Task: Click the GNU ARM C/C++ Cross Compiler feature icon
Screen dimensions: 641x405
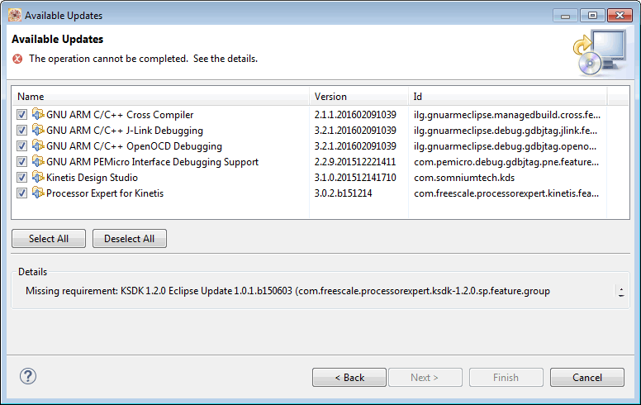Action: (x=38, y=115)
